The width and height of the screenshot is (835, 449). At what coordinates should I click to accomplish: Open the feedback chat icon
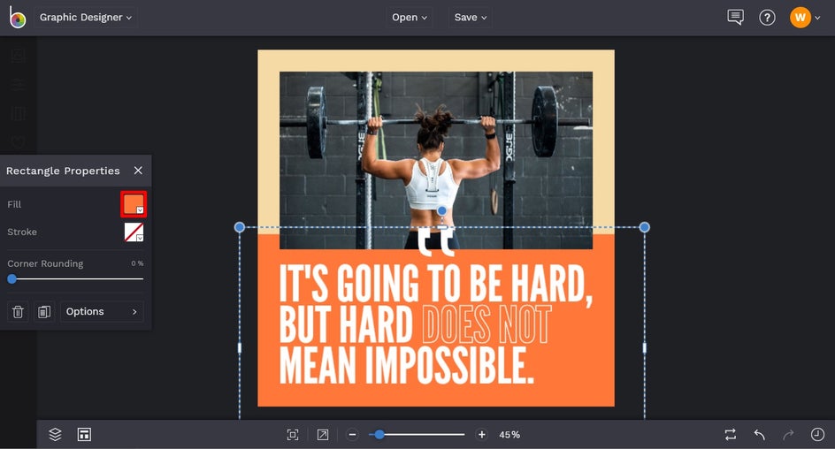pos(735,18)
